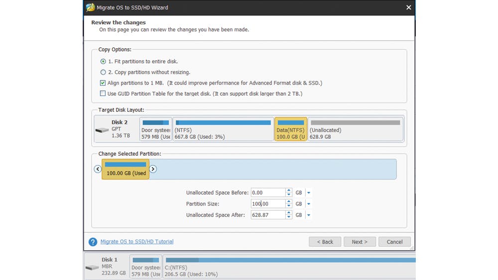Select the 579 MB partition on Disk 2

155,129
